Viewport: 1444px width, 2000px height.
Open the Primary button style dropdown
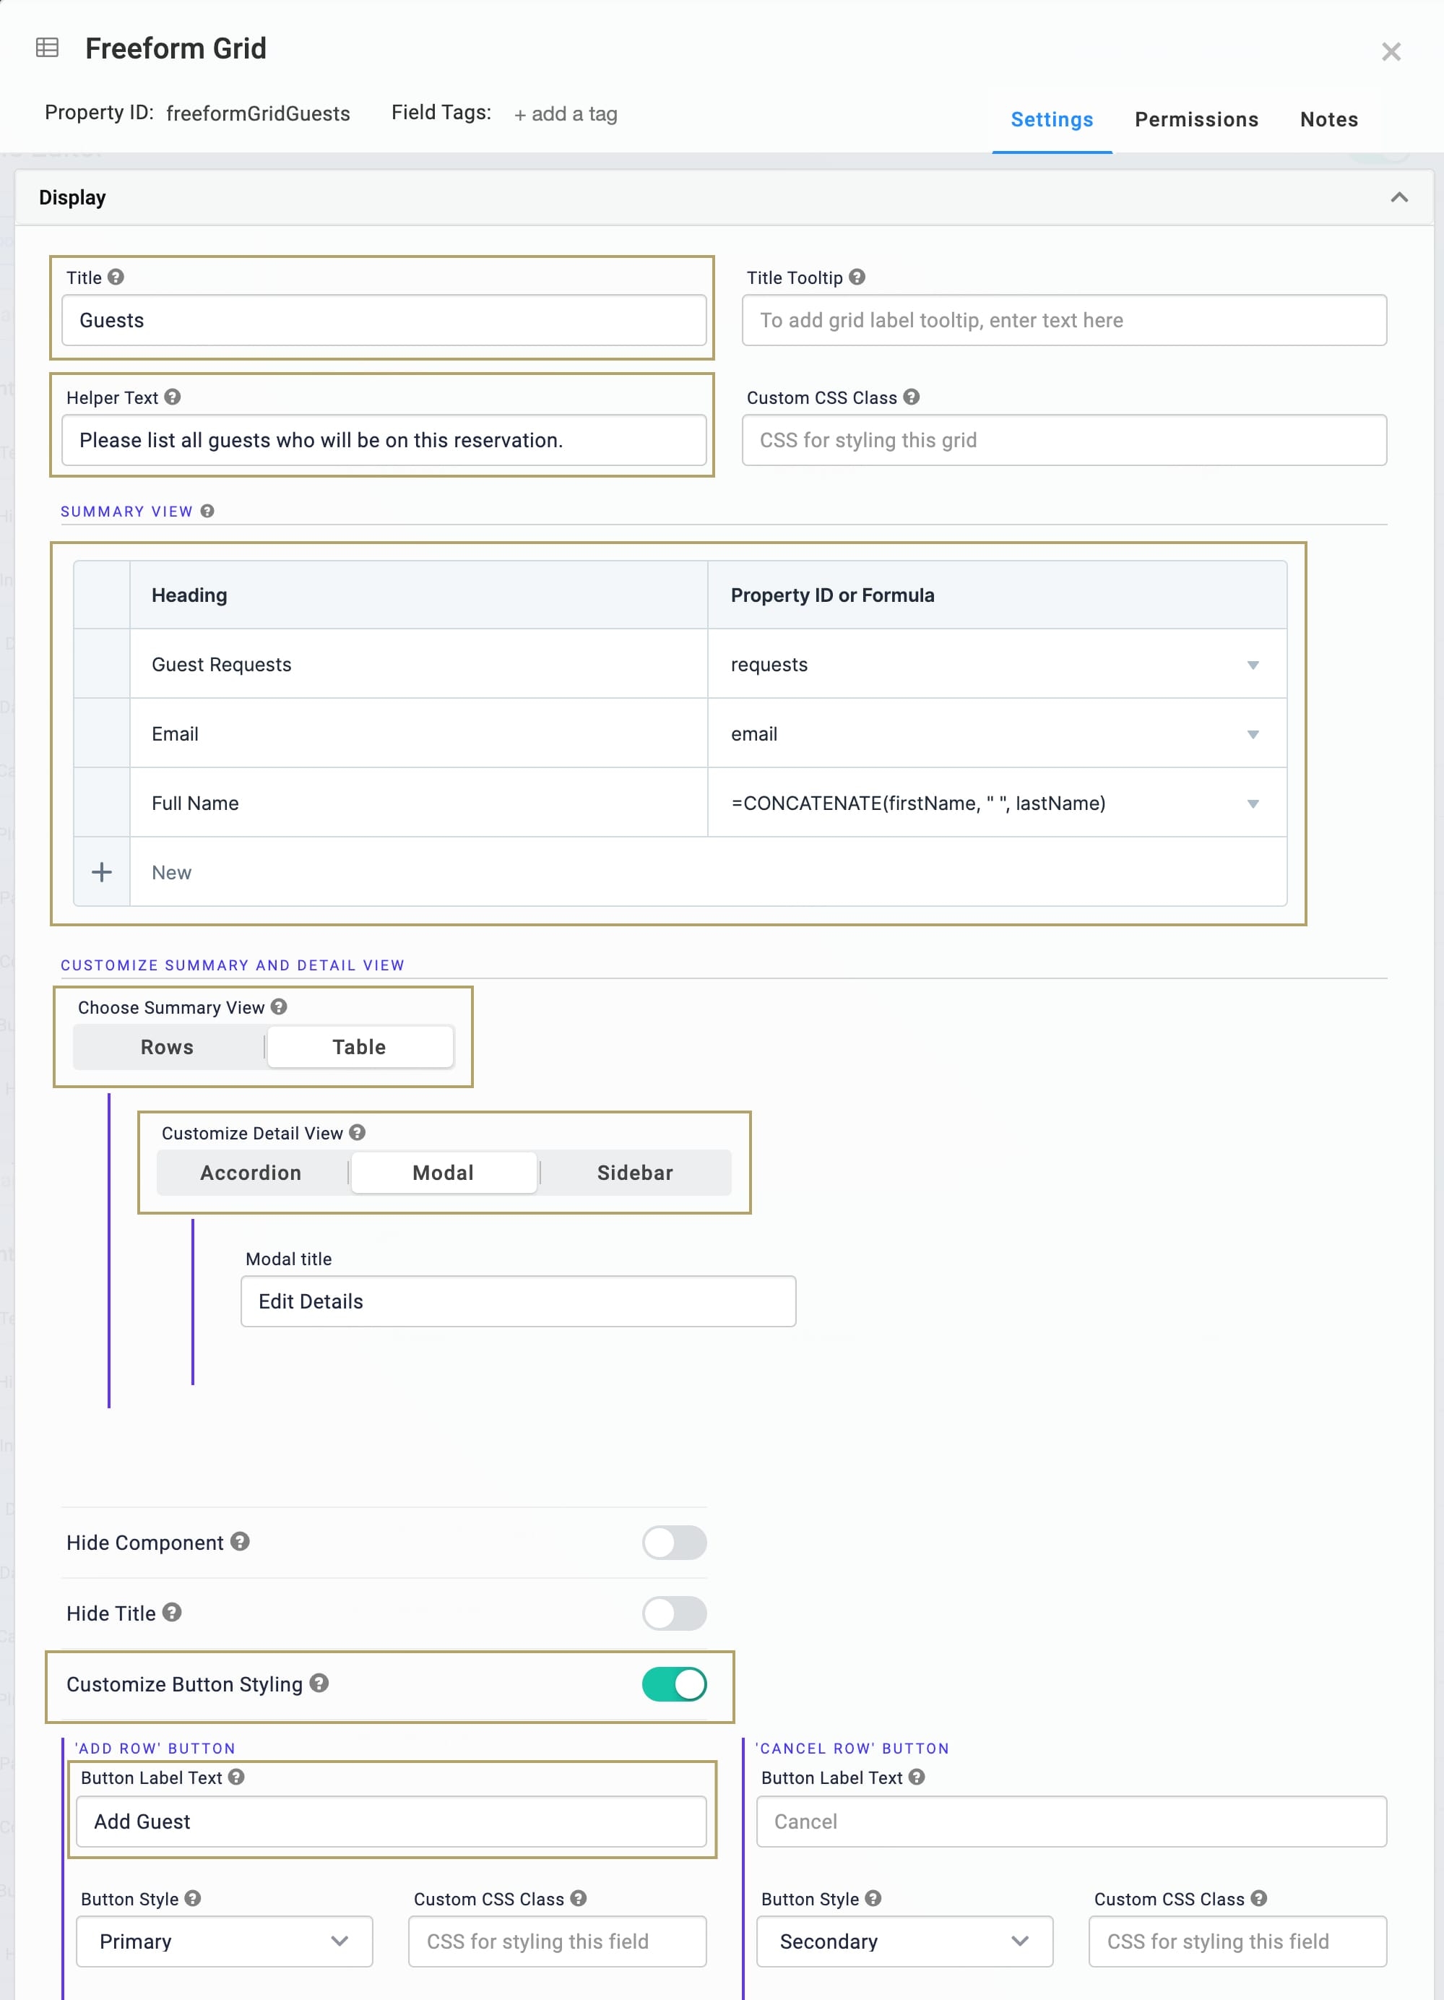225,1941
